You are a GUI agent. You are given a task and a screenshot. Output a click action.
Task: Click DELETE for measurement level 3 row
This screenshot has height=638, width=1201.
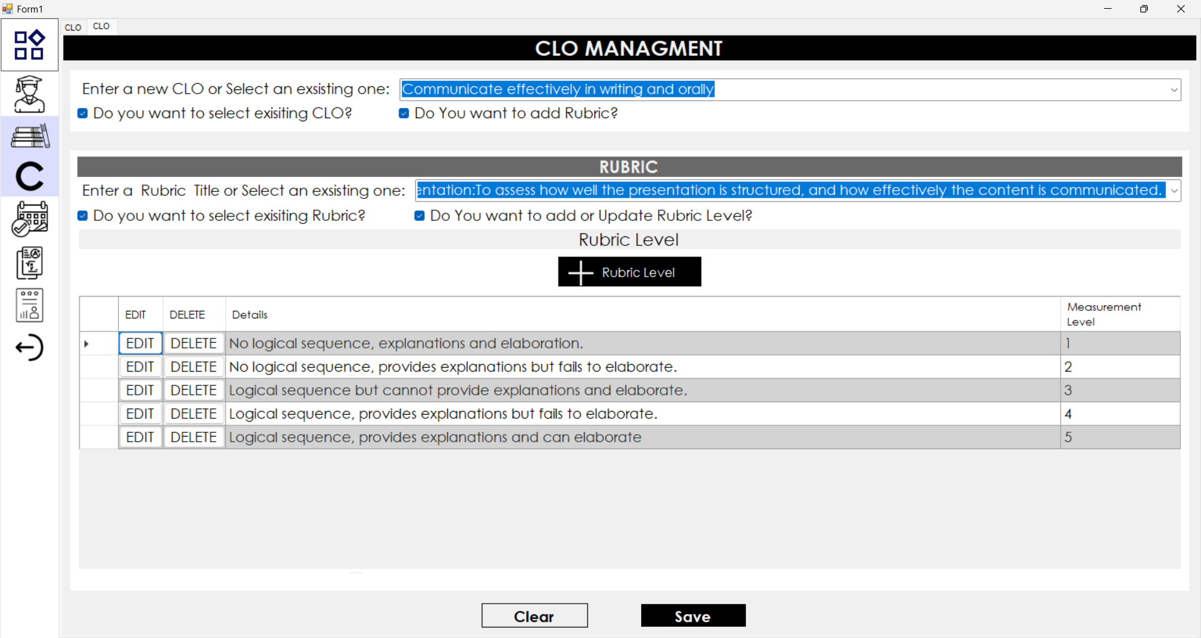[193, 390]
